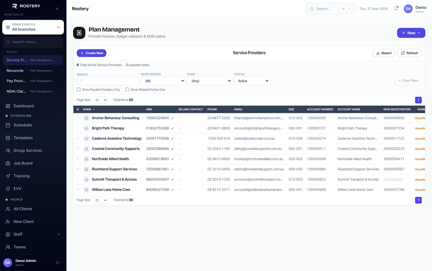
Task: Collapse the People section
Action: click(x=59, y=200)
